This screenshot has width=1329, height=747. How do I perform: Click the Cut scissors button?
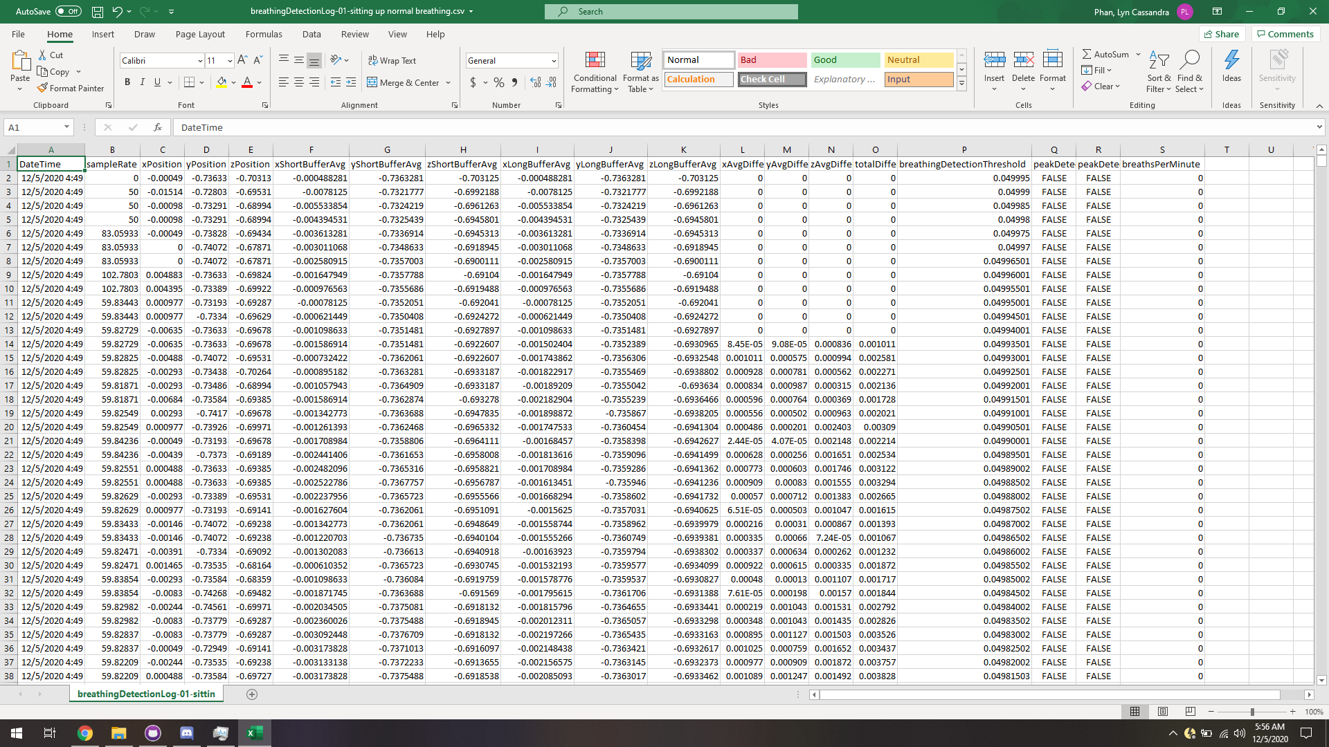[51, 55]
